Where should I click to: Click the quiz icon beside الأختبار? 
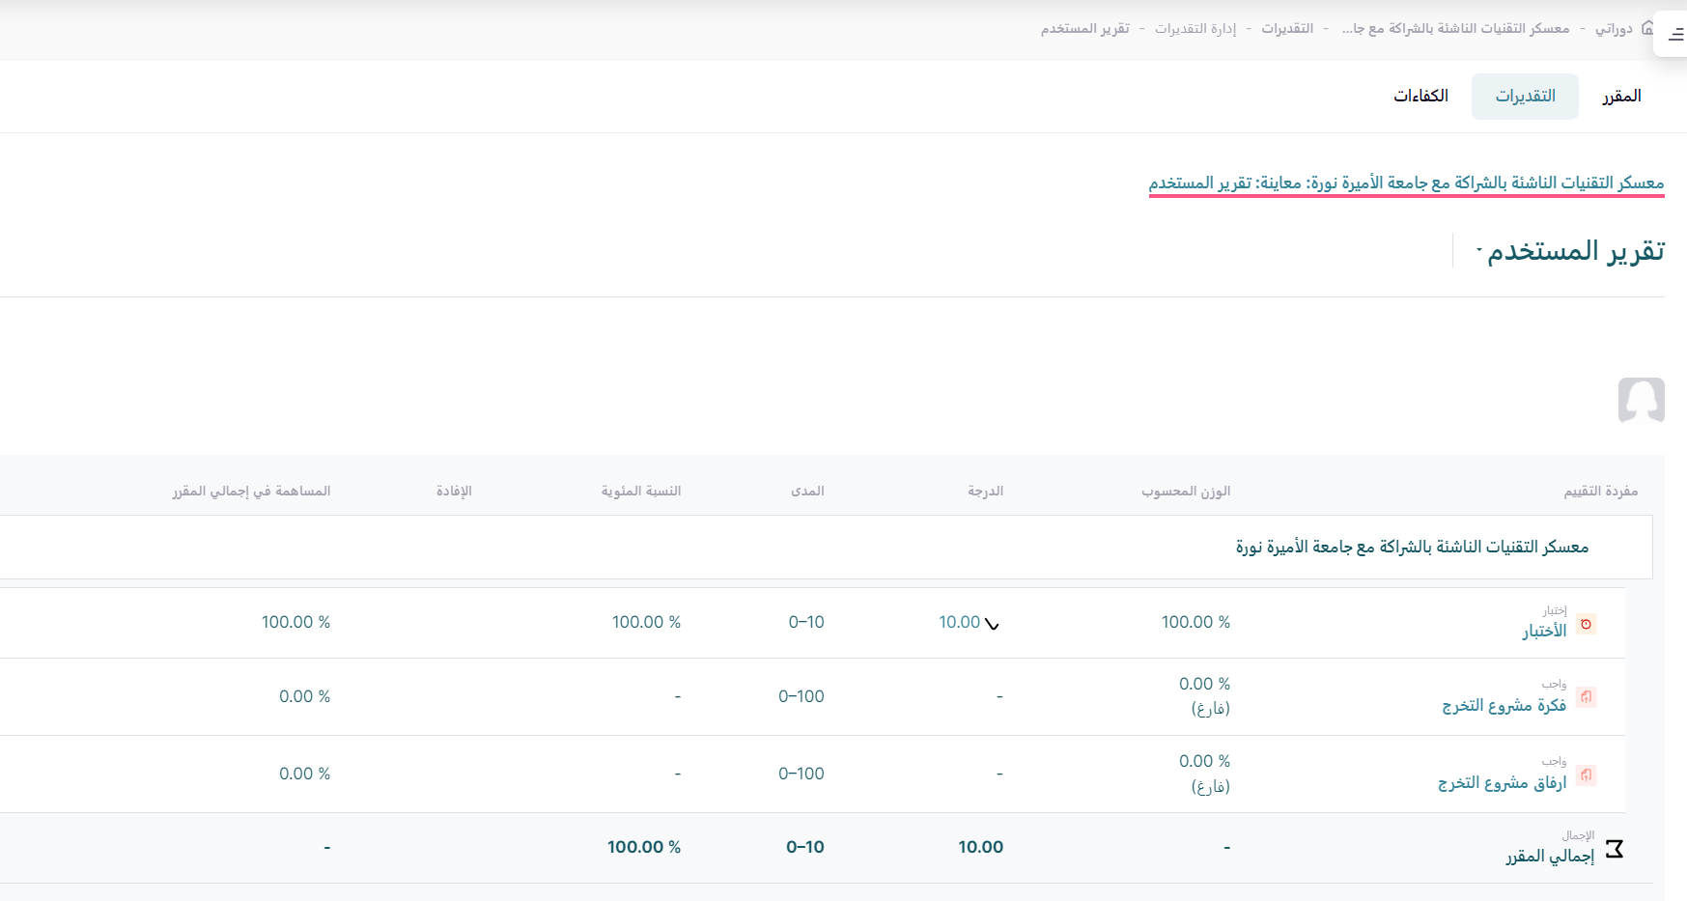1586,624
